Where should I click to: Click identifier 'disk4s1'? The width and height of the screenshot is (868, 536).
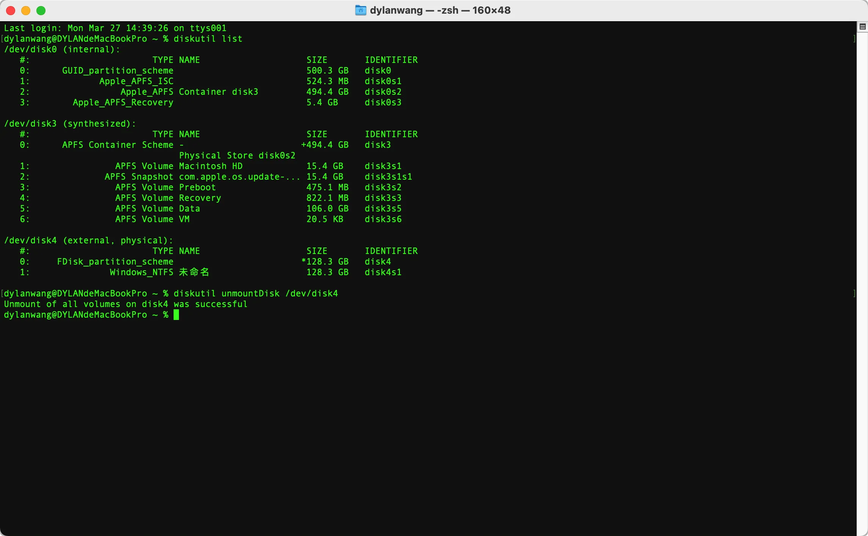383,272
